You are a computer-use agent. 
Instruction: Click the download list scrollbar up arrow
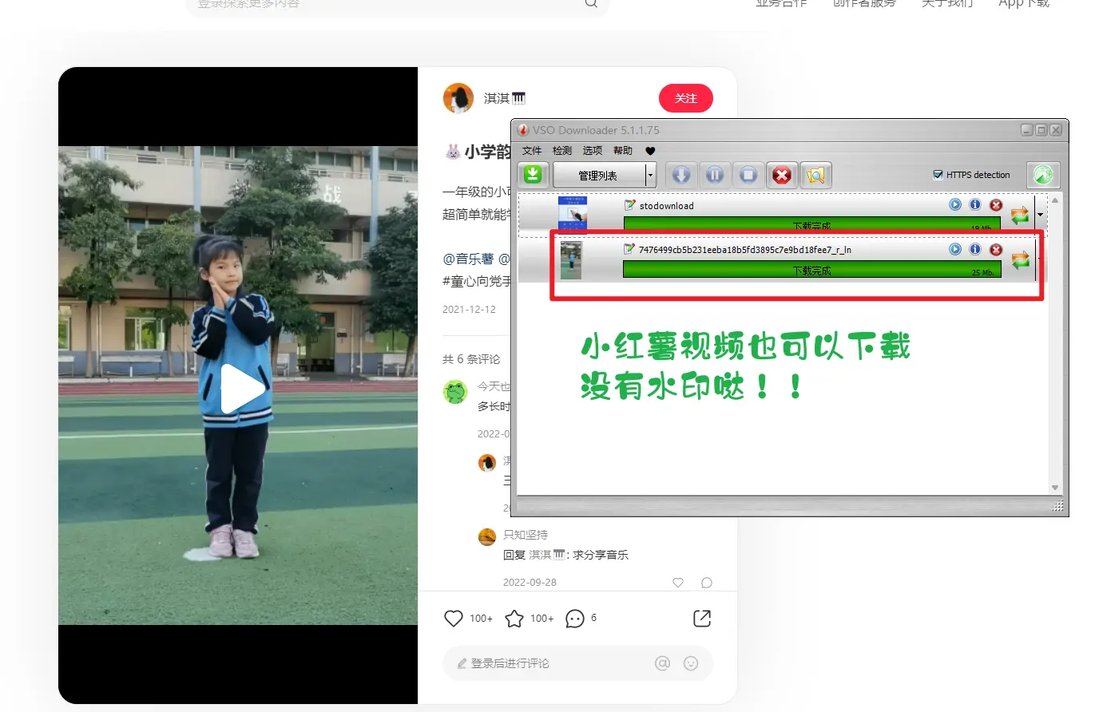coord(1055,200)
